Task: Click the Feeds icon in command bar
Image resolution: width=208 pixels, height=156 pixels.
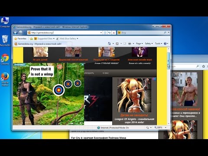Action: tap(117, 43)
